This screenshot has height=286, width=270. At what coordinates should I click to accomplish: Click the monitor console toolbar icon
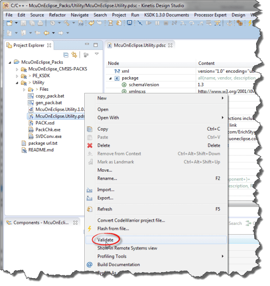tap(129, 23)
